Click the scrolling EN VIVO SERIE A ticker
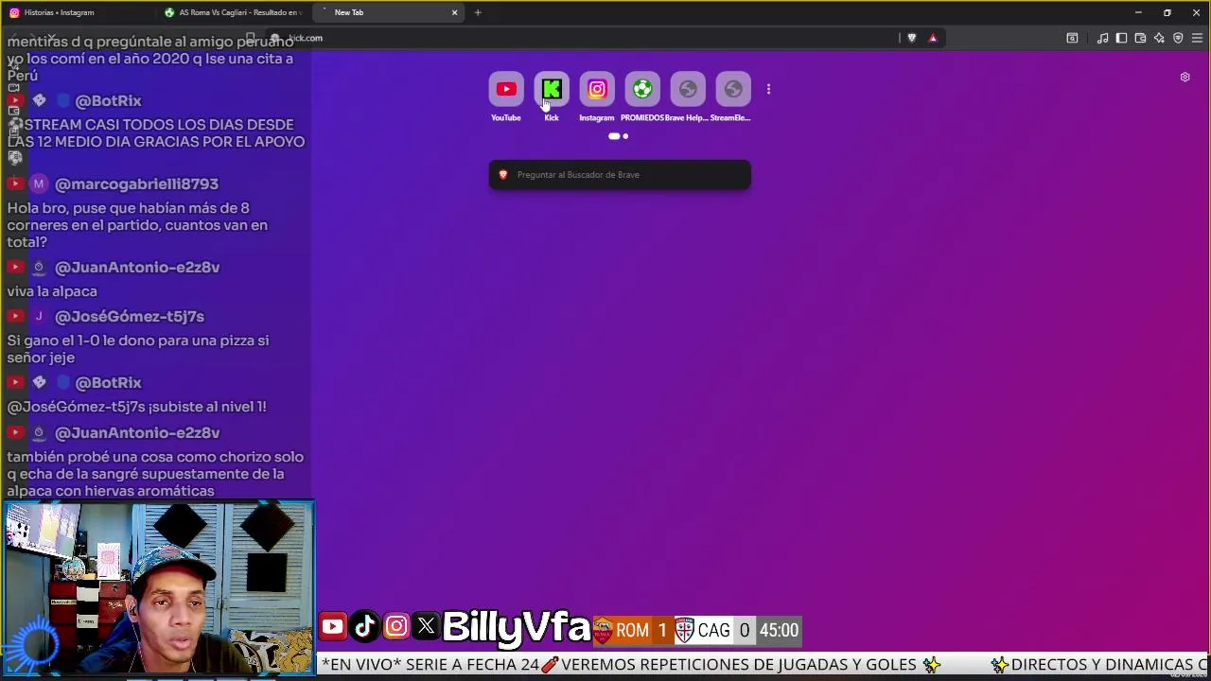The height and width of the screenshot is (681, 1211). [x=763, y=665]
